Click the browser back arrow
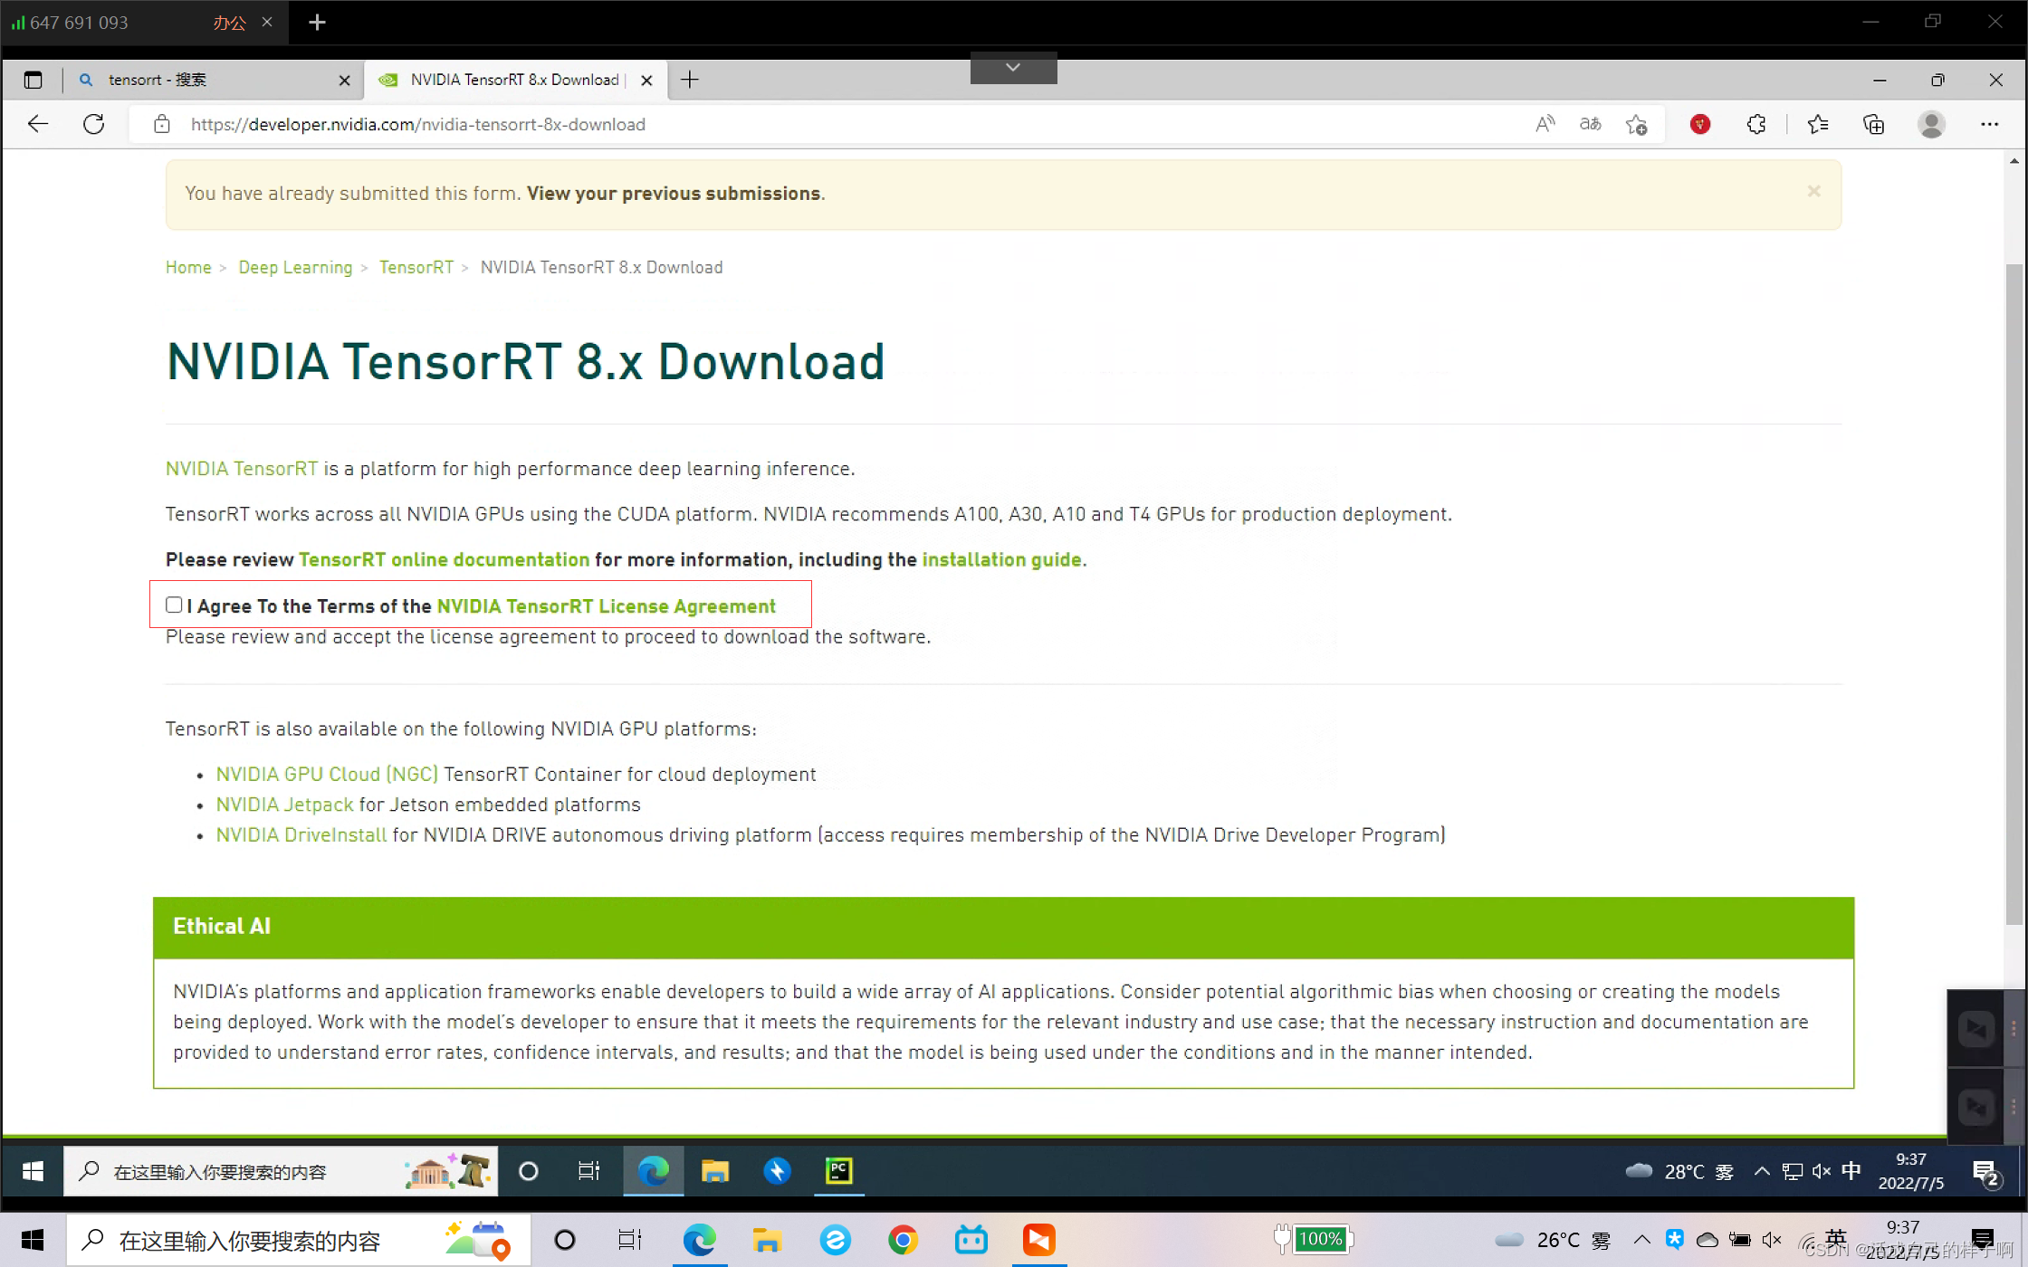 (37, 124)
